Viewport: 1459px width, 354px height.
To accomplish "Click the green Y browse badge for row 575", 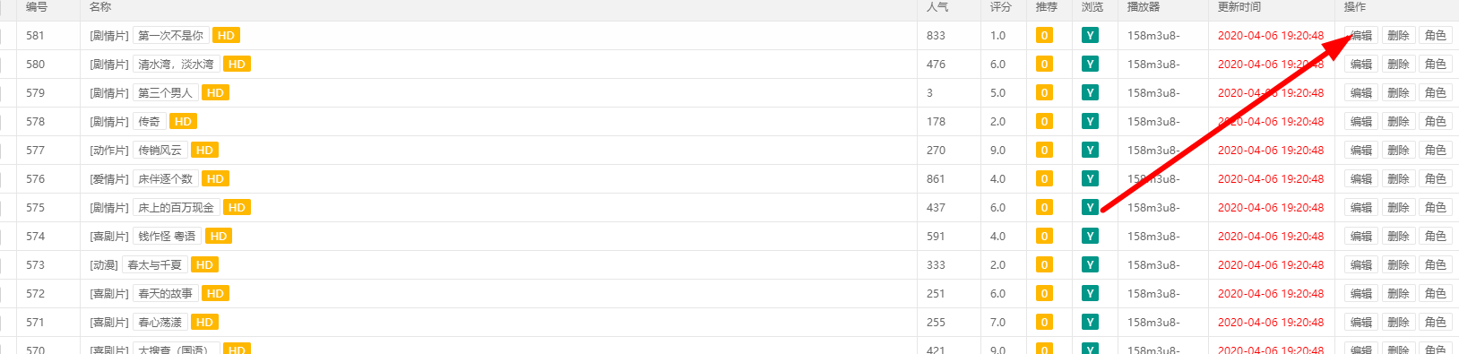I will tap(1090, 208).
